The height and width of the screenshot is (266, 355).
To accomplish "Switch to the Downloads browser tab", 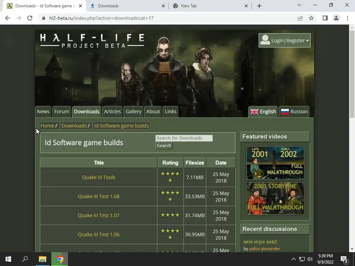I will [127, 6].
